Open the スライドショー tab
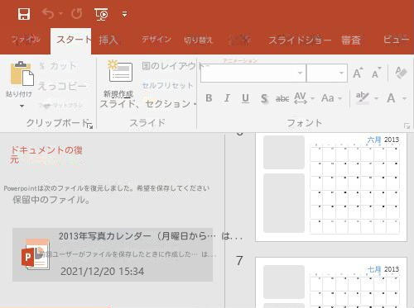Image resolution: width=414 pixels, height=308 pixels. click(x=300, y=40)
